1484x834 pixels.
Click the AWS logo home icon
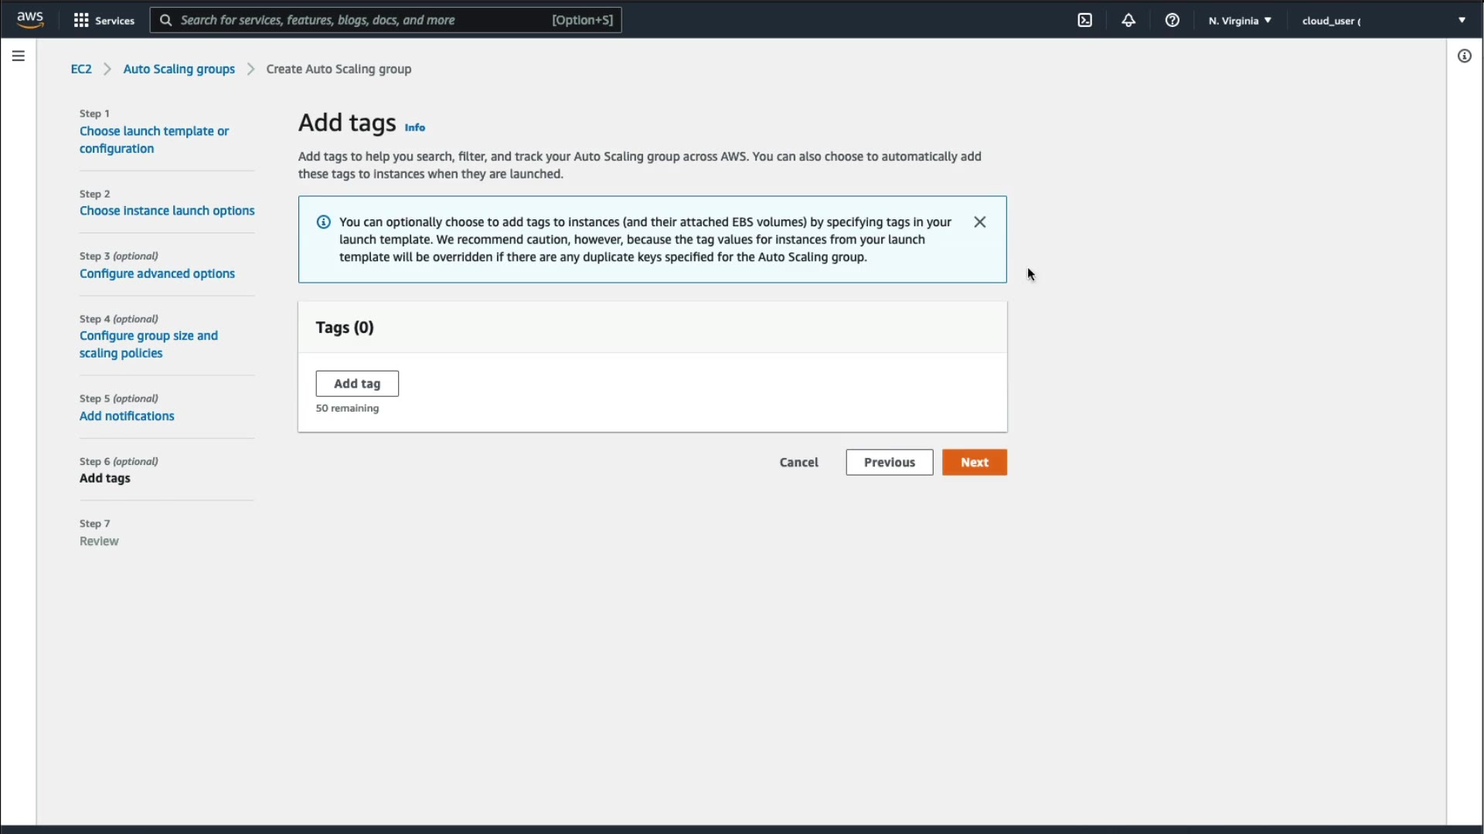(x=29, y=19)
